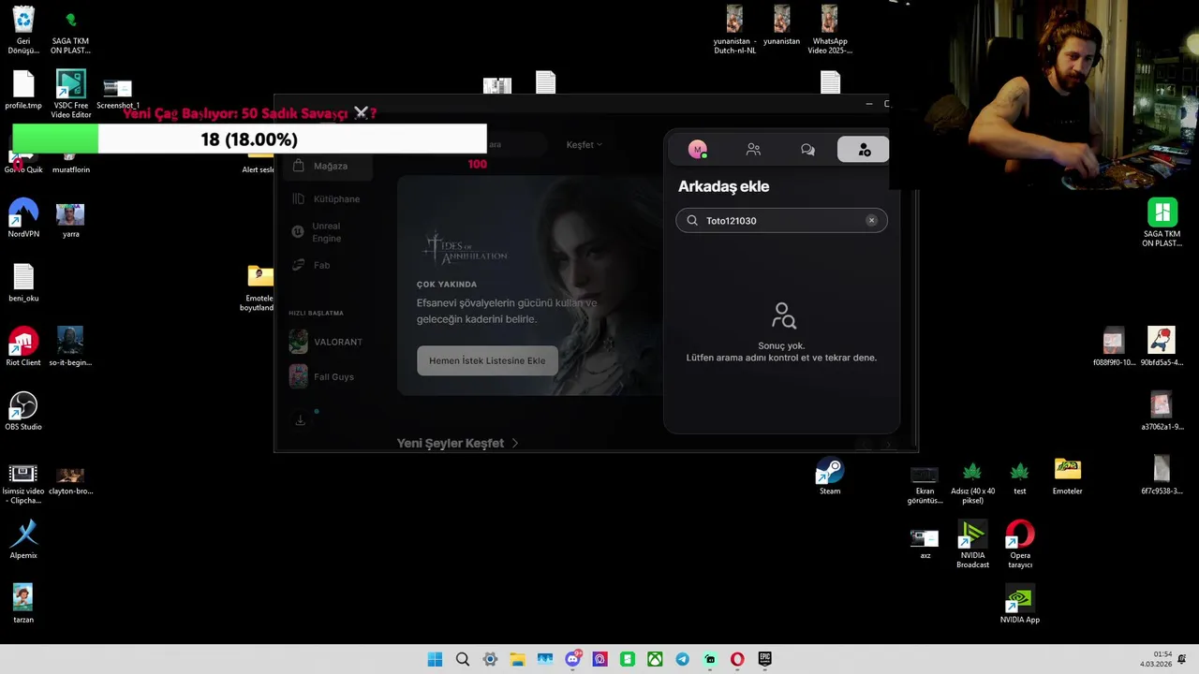Screen dimensions: 1199x674
Task: Open Opera from taskbar
Action: [737, 659]
